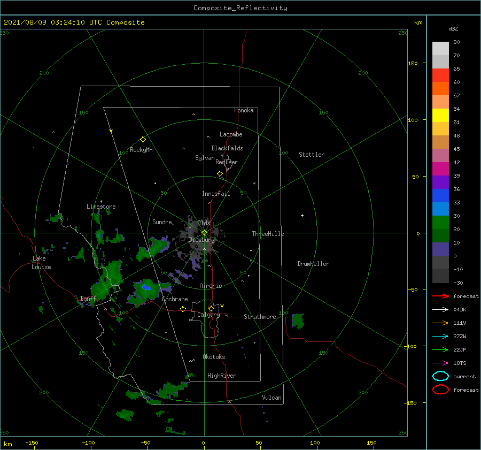Click the Sylvan label
The image size is (481, 450).
(205, 158)
